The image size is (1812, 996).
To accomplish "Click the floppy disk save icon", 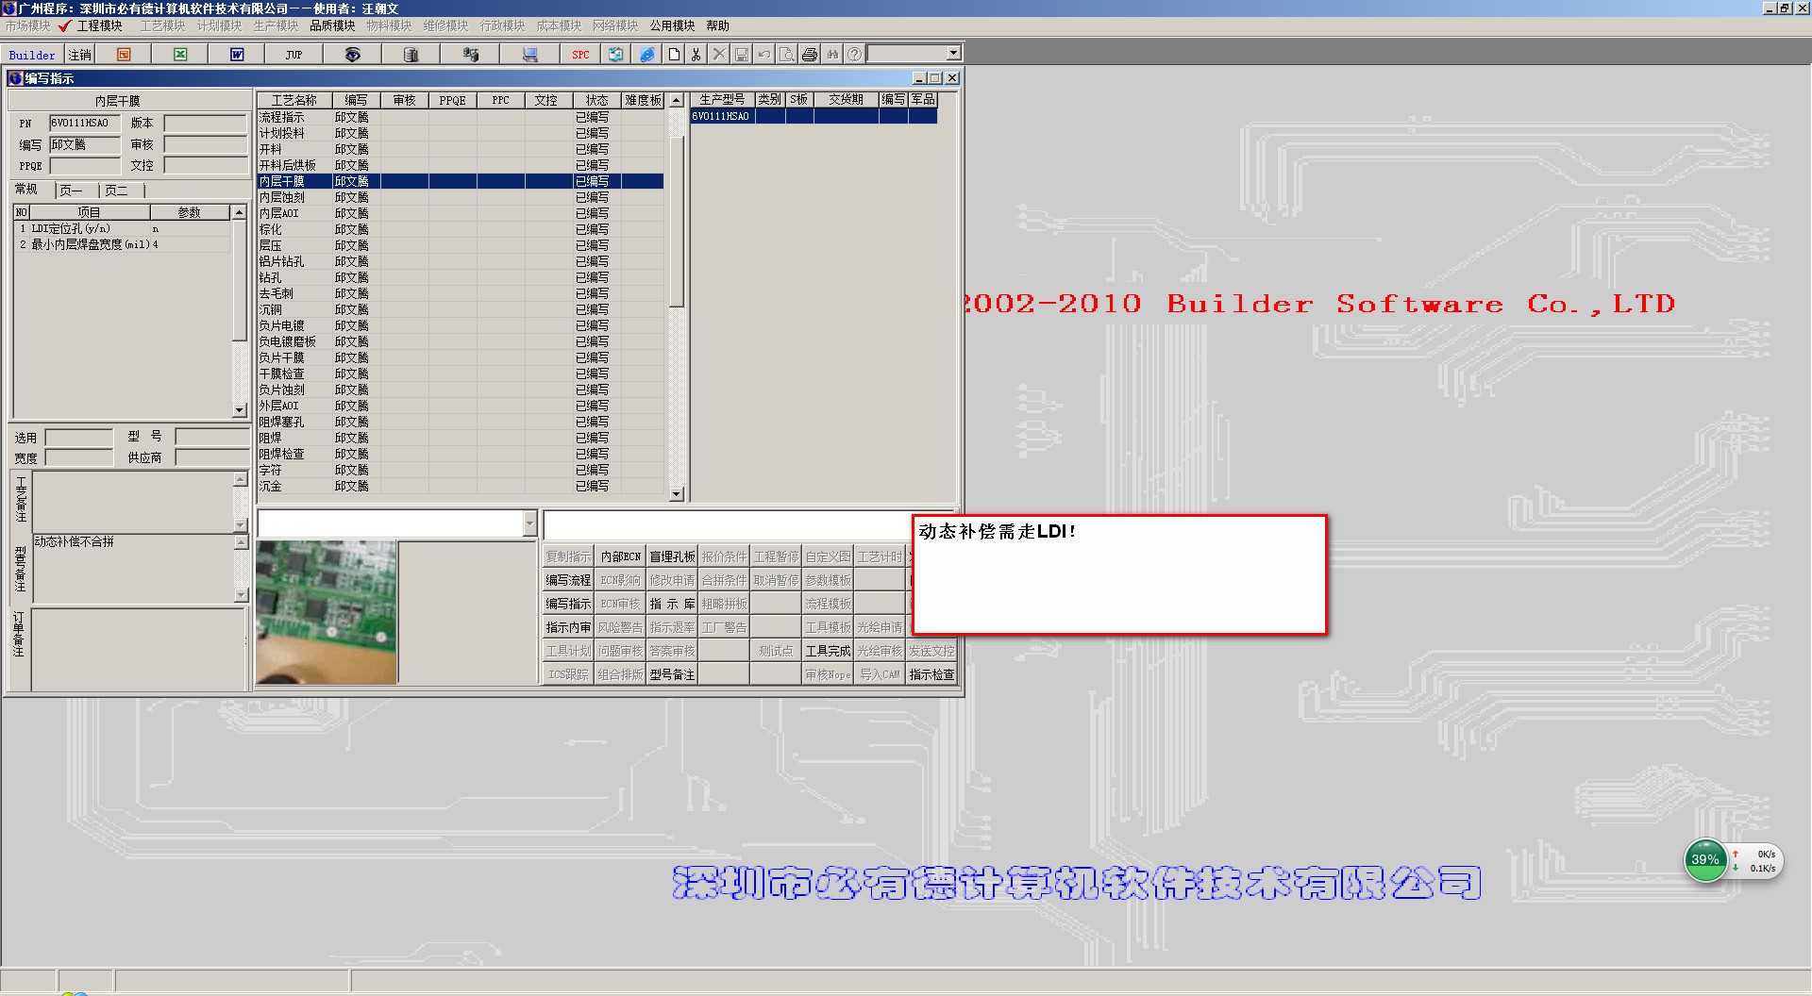I will pyautogui.click(x=742, y=55).
